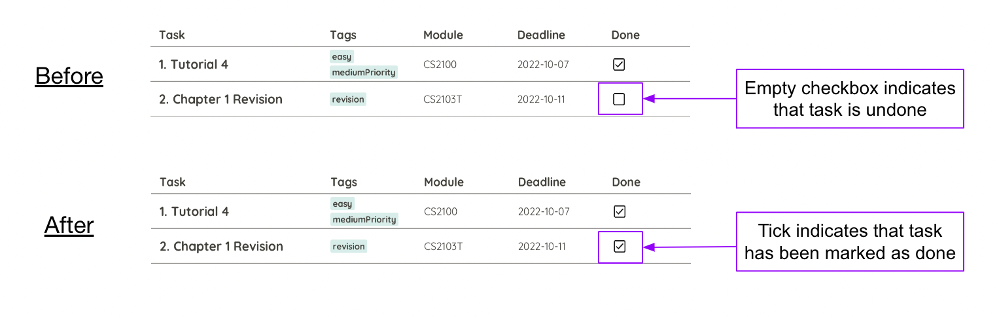Untick Chapter 1 Revision checkbox in After table
The height and width of the screenshot is (318, 999).
(620, 247)
